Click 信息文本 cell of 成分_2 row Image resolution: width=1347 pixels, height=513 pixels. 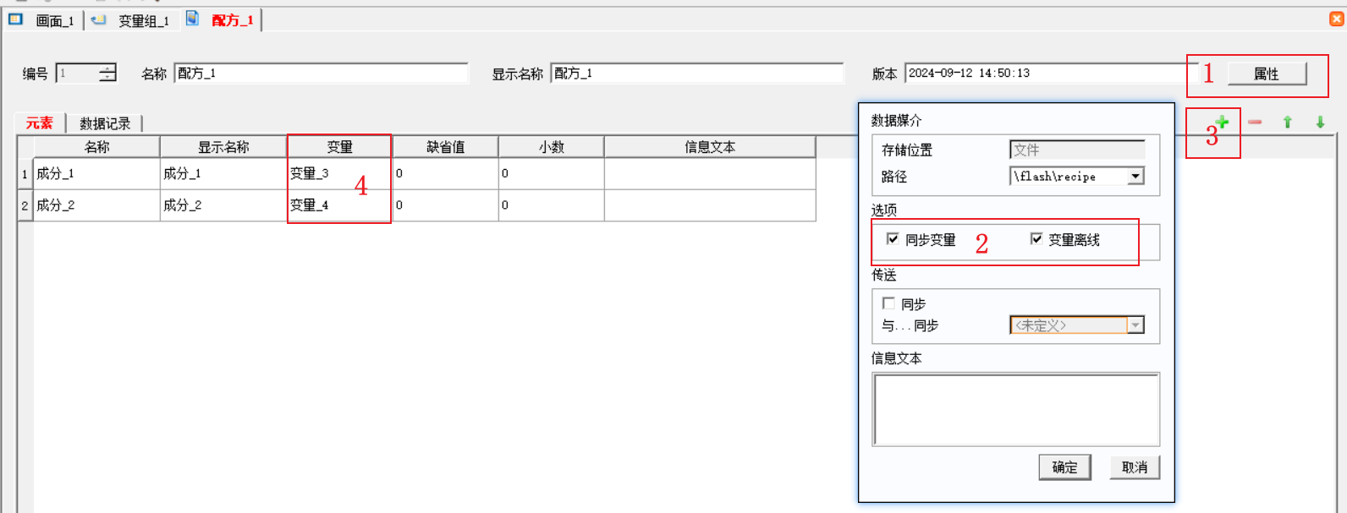click(710, 205)
